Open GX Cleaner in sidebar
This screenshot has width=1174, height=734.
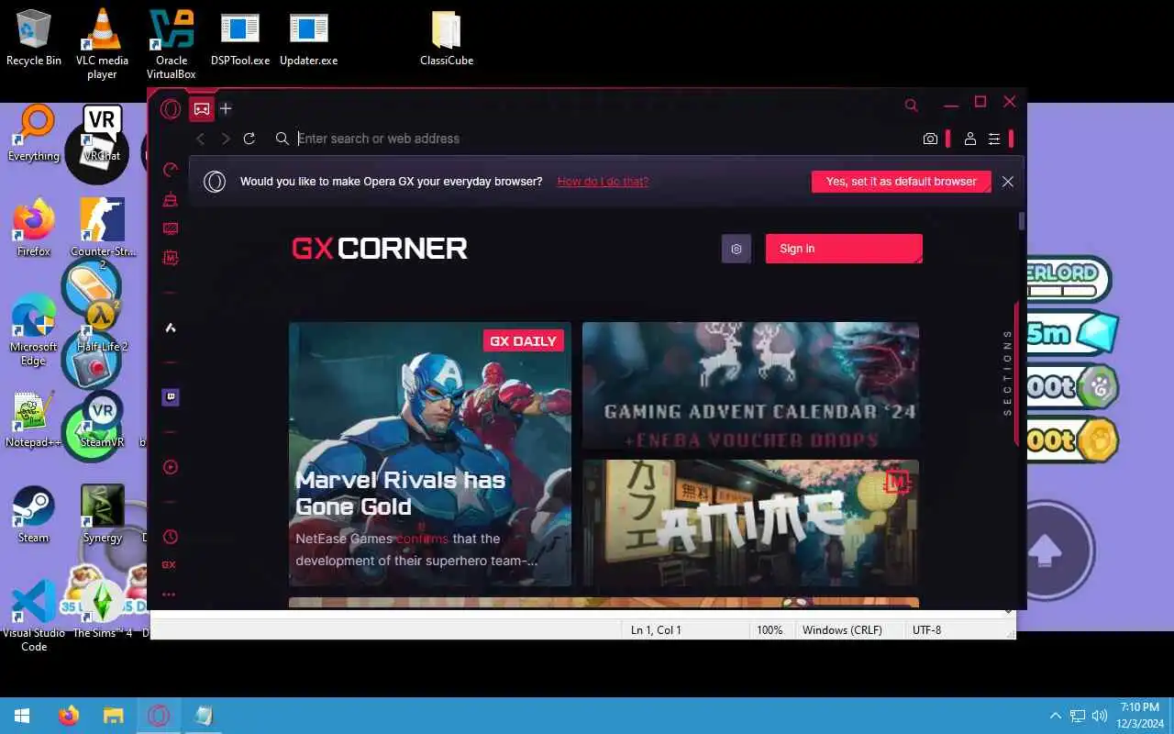pos(170,199)
